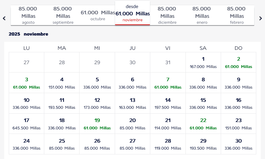265x159 pixels.
Task: Select the noviembre month tab
Action: point(132,13)
